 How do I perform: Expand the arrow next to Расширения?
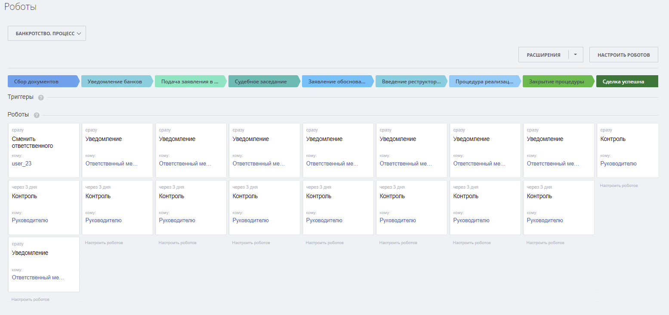(576, 55)
